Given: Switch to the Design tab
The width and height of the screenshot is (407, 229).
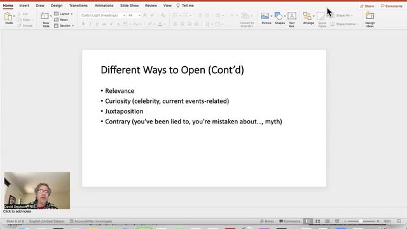Looking at the screenshot, I should tap(57, 6).
